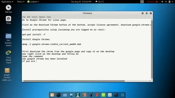Place cursor at end of "if you are" line
The image size is (175, 98).
(36, 61)
